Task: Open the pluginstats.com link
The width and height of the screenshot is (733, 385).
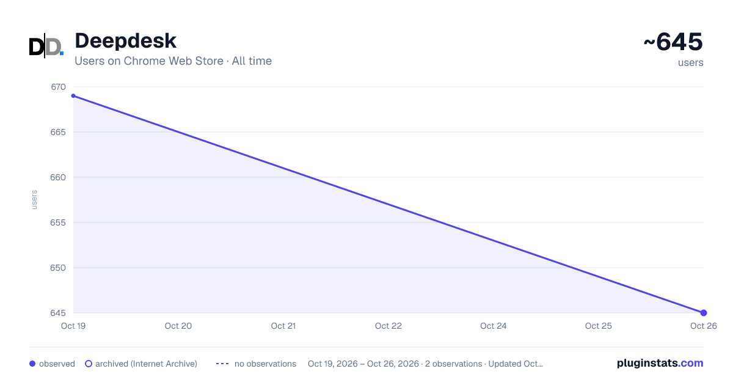Action: click(x=660, y=363)
